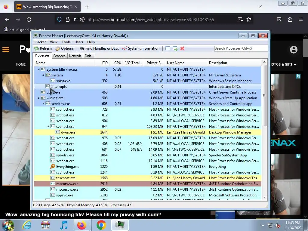Click the tracking protection shield icon
308x231 pixels.
point(59,20)
